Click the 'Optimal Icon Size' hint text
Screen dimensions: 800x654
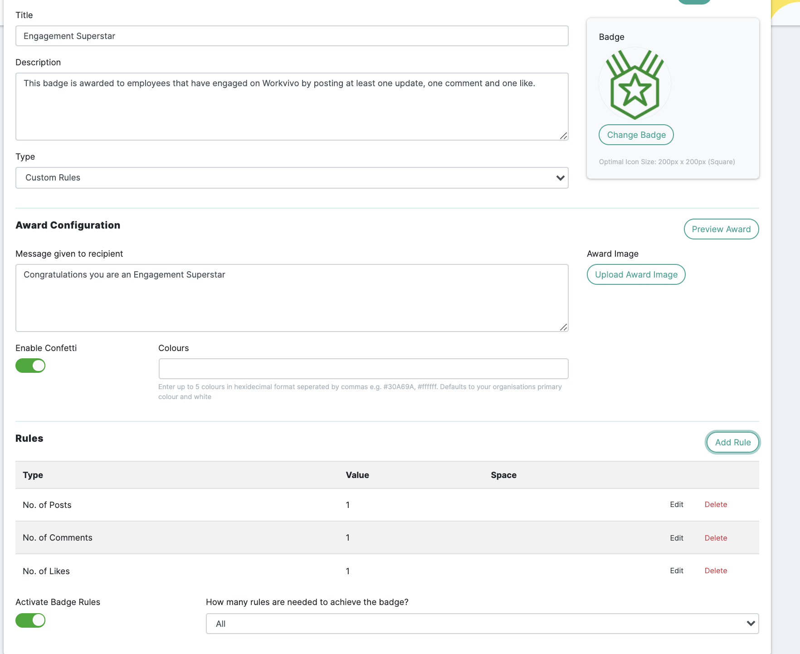tap(667, 162)
